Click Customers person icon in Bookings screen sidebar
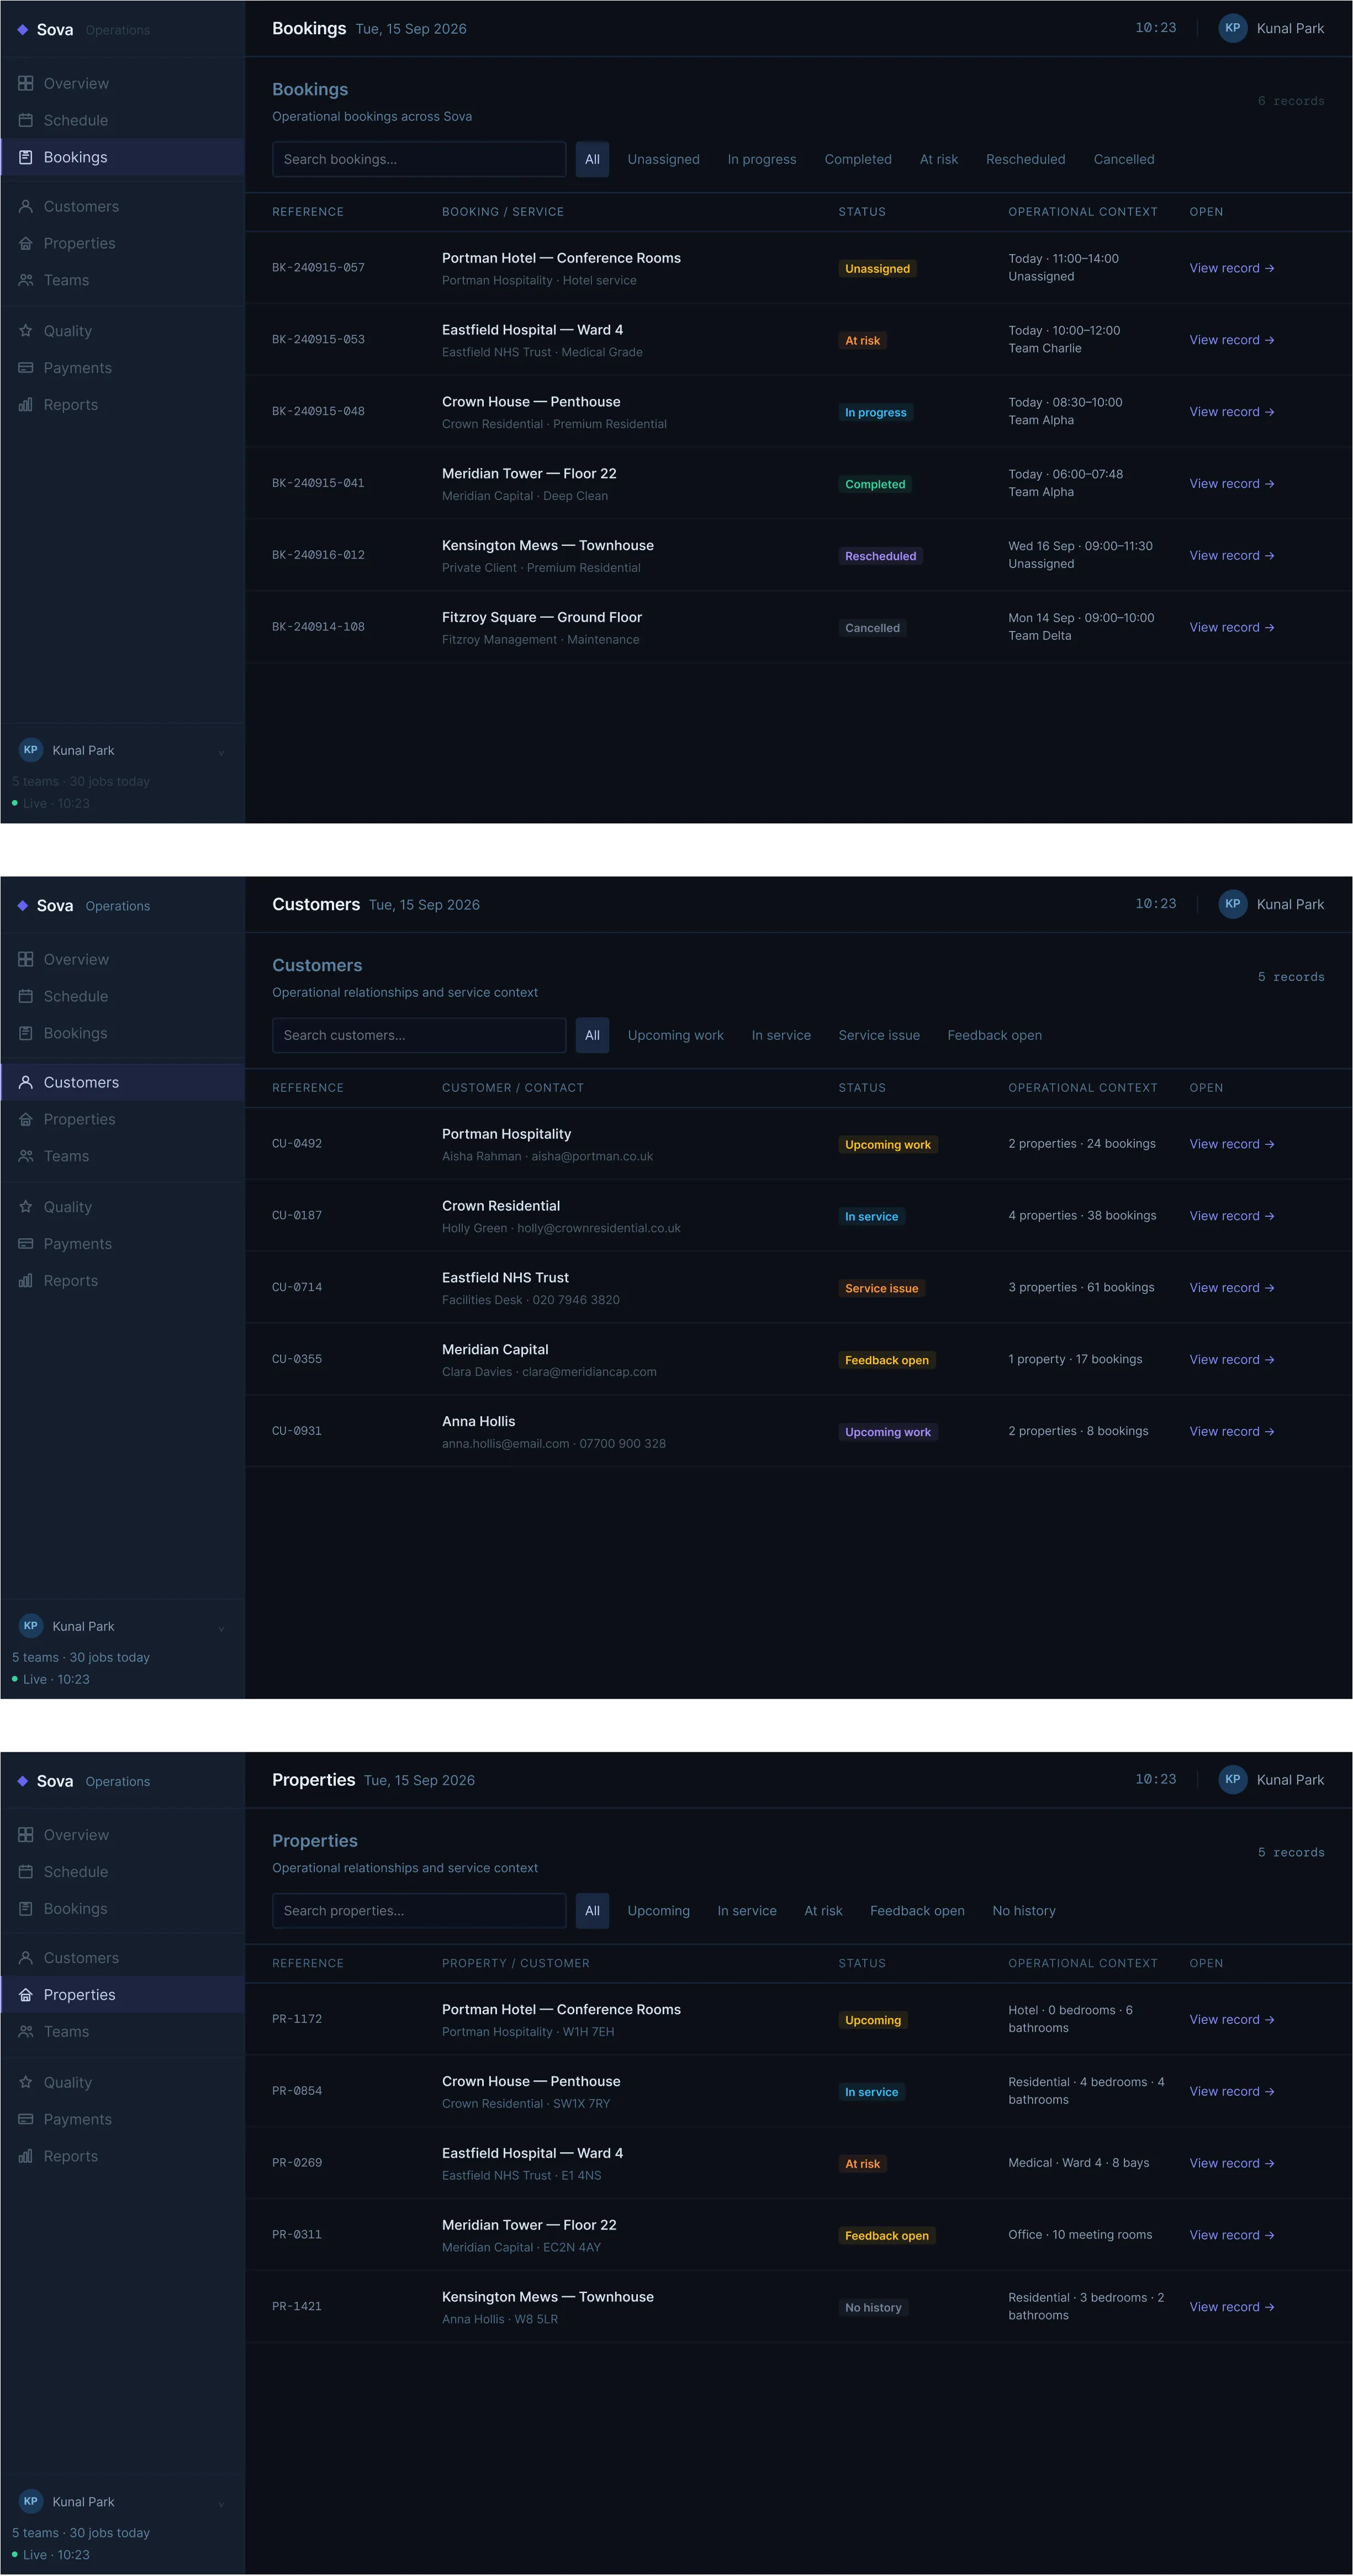The width and height of the screenshot is (1353, 2576). pos(26,207)
